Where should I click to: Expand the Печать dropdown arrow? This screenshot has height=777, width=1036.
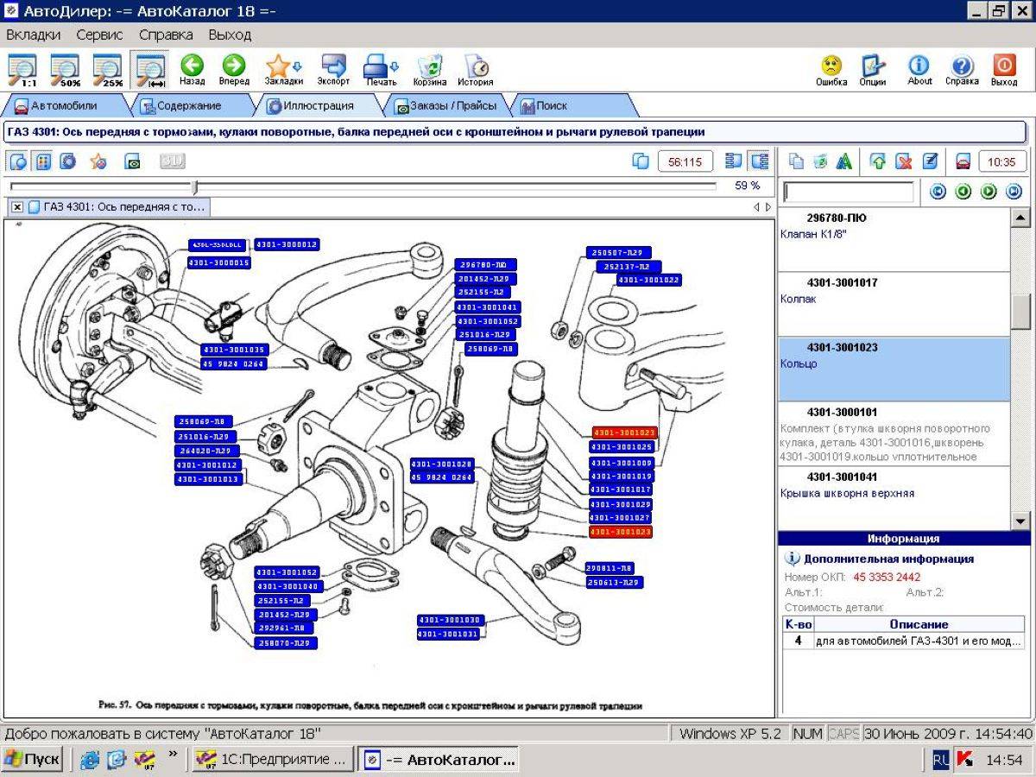(x=395, y=66)
